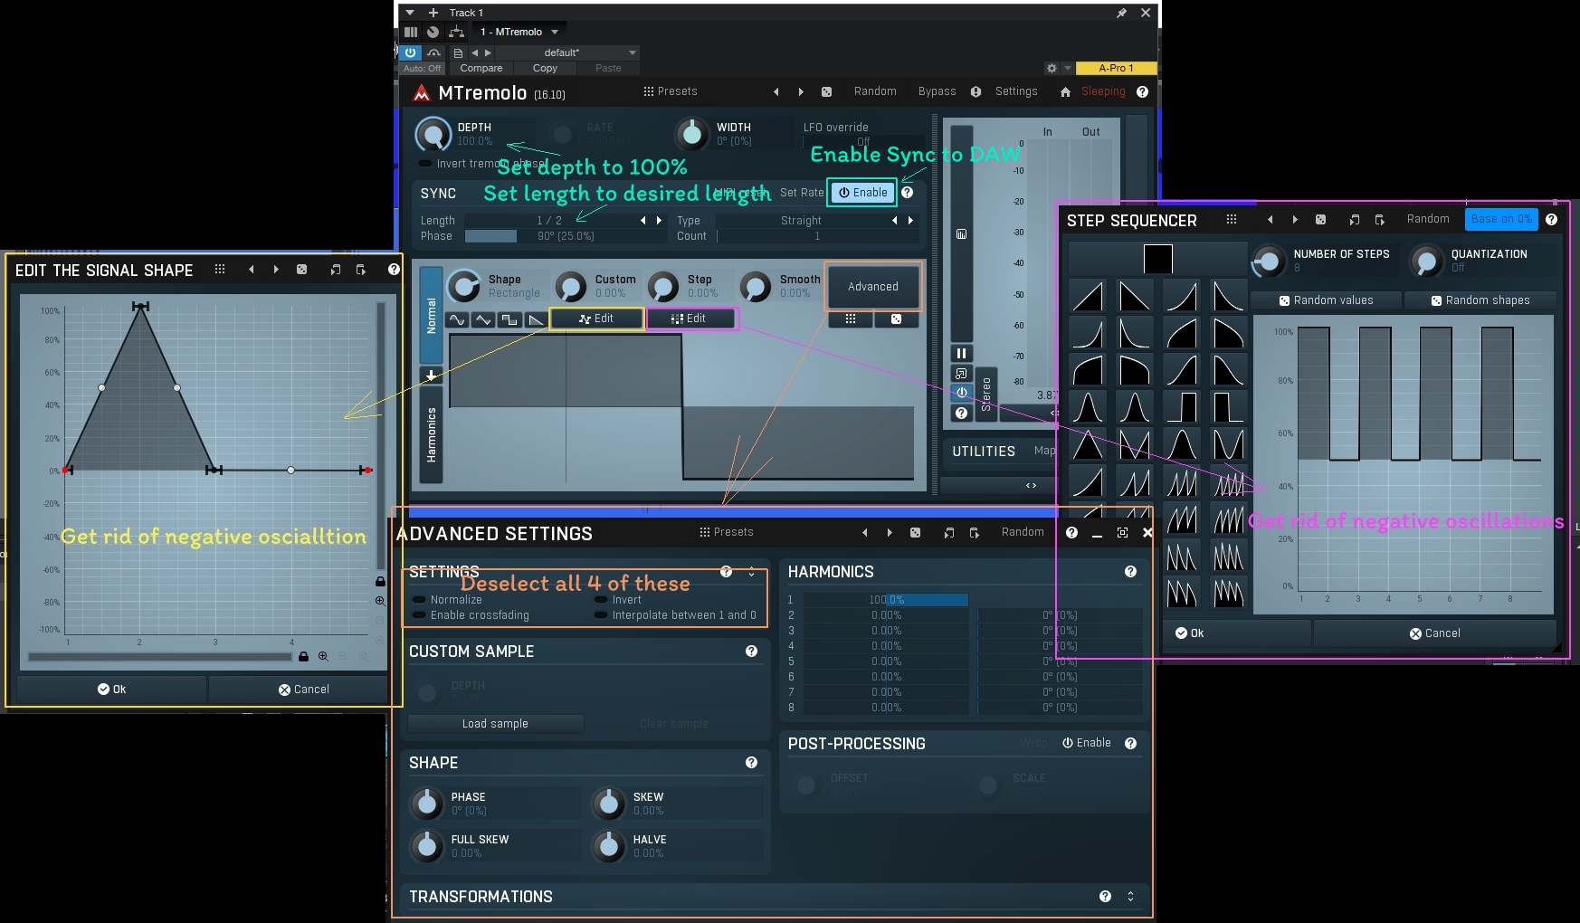Expand the TRANSFORMATIONS section arrows
Screen dimensions: 1580x923
pyautogui.click(x=1130, y=897)
